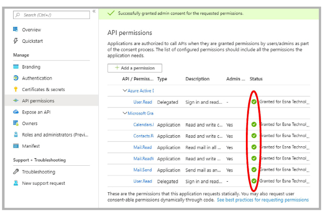The image size is (323, 217).
Task: Select the Certificates & secrets key icon
Action: point(16,89)
